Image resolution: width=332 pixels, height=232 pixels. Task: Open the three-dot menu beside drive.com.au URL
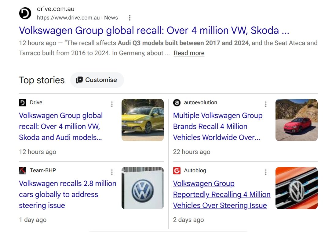click(130, 18)
